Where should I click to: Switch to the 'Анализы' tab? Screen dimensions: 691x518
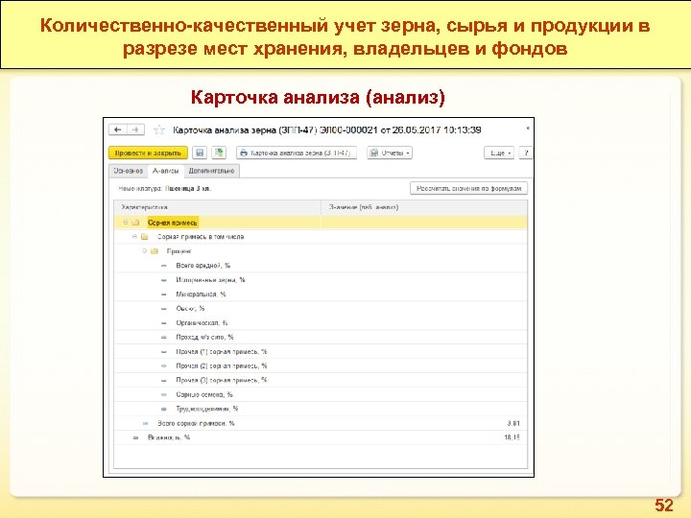(x=166, y=171)
